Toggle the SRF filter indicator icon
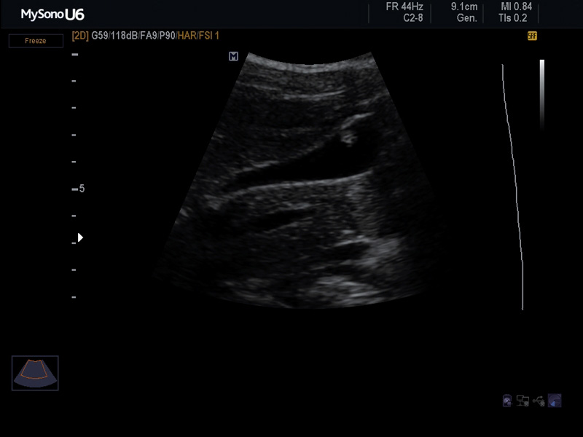Screen dimensions: 583x437 pyautogui.click(x=532, y=36)
